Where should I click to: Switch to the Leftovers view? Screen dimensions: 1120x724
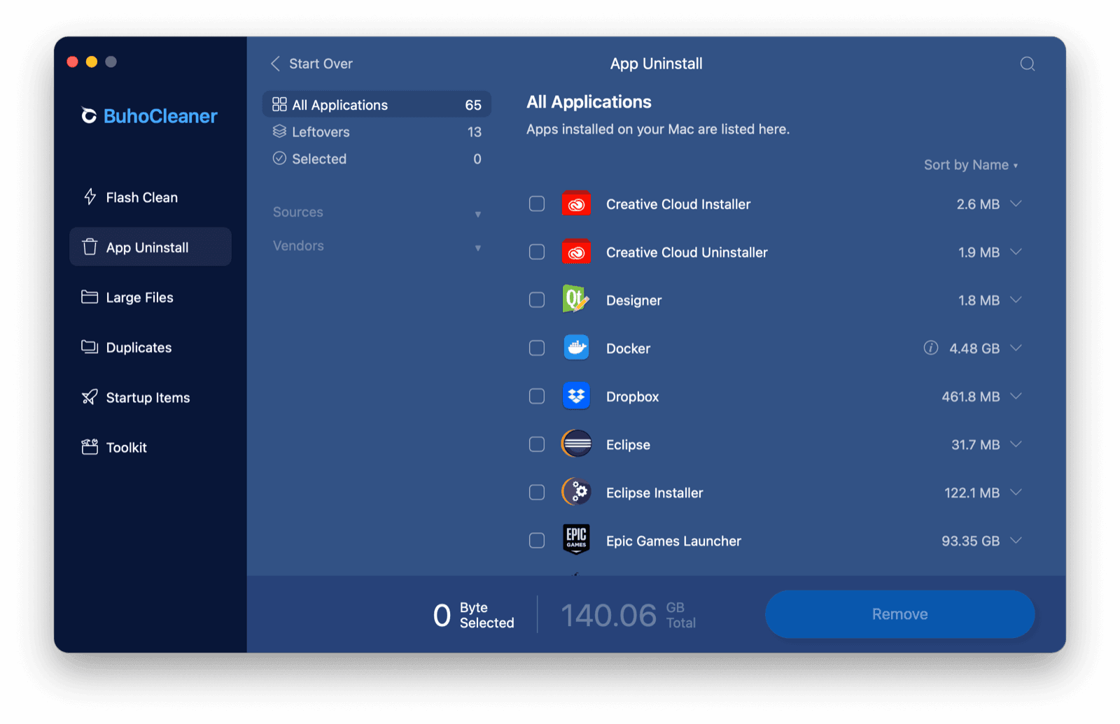[x=321, y=132]
